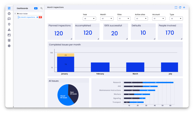Click the PPE bar row
Image resolution: width=194 pixels, height=113 pixels.
pos(141,86)
